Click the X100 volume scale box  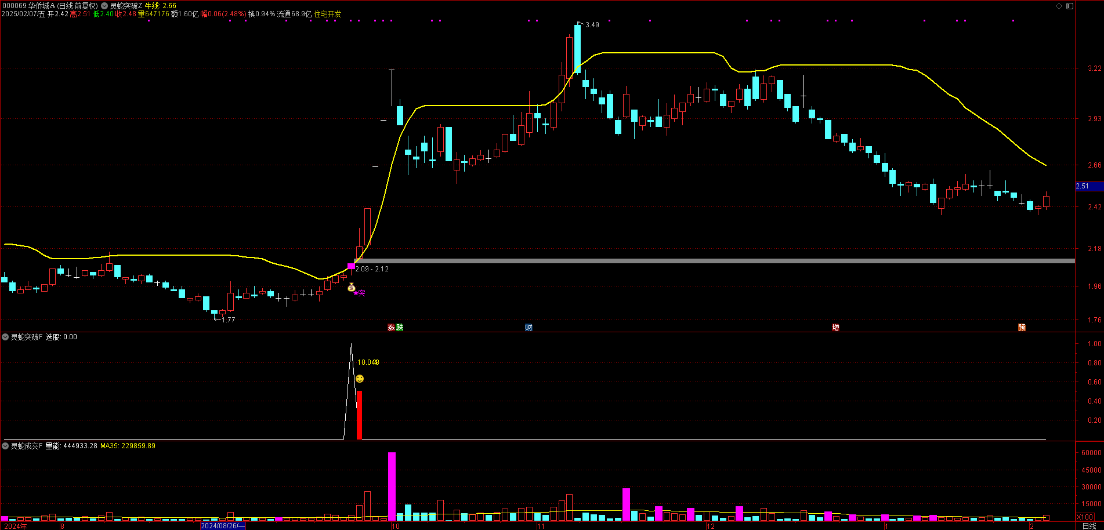pyautogui.click(x=1085, y=517)
